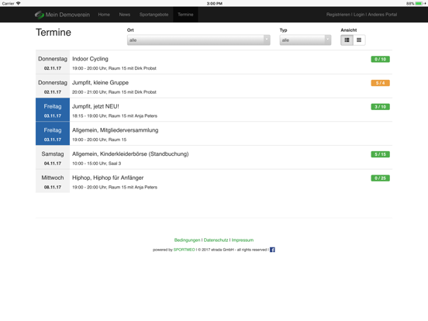Go to Home menu item
Image resolution: width=428 pixels, height=321 pixels.
tap(104, 15)
